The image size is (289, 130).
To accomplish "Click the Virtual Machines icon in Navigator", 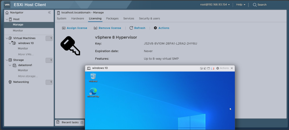I will (x=10, y=38).
